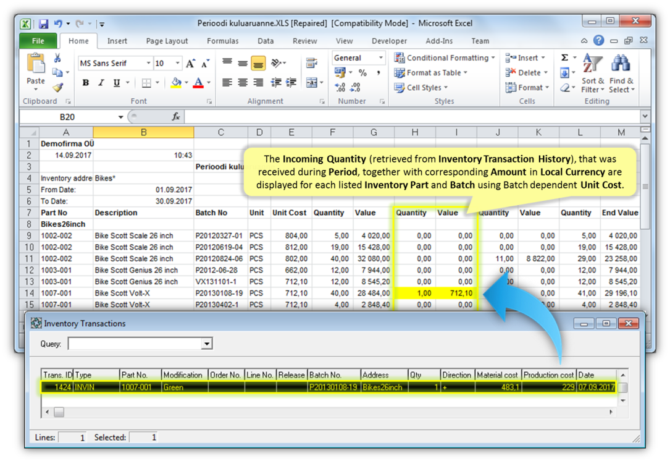
Task: Click the Decrease Decimal icon
Action: point(356,87)
